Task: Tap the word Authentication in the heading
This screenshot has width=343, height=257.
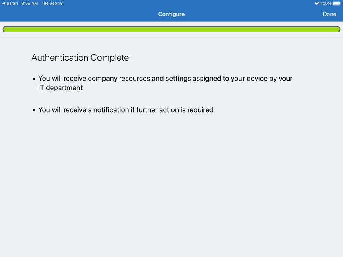Action: (60, 57)
